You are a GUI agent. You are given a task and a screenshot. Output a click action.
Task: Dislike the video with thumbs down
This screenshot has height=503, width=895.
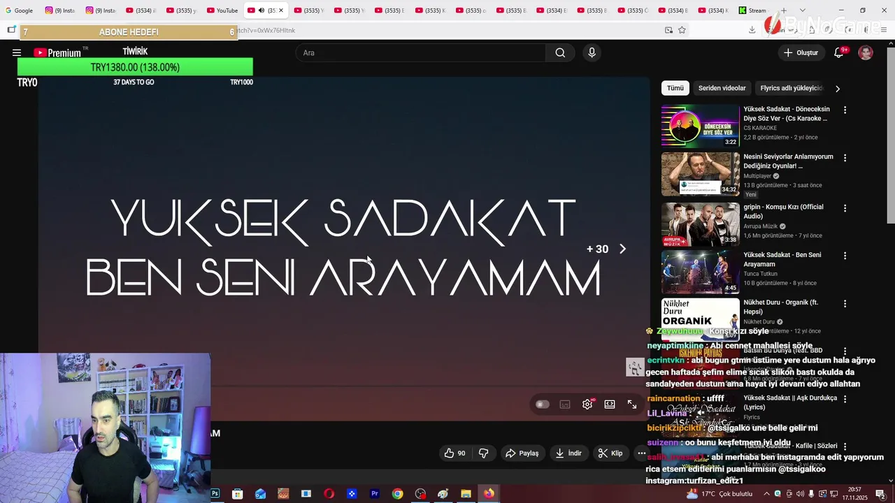pos(483,453)
